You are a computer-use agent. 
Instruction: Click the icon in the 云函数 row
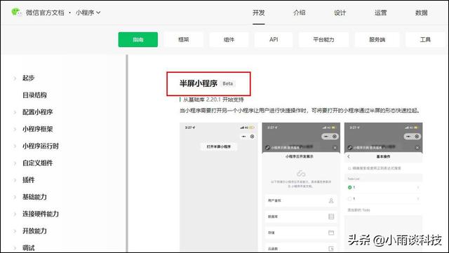(331, 248)
